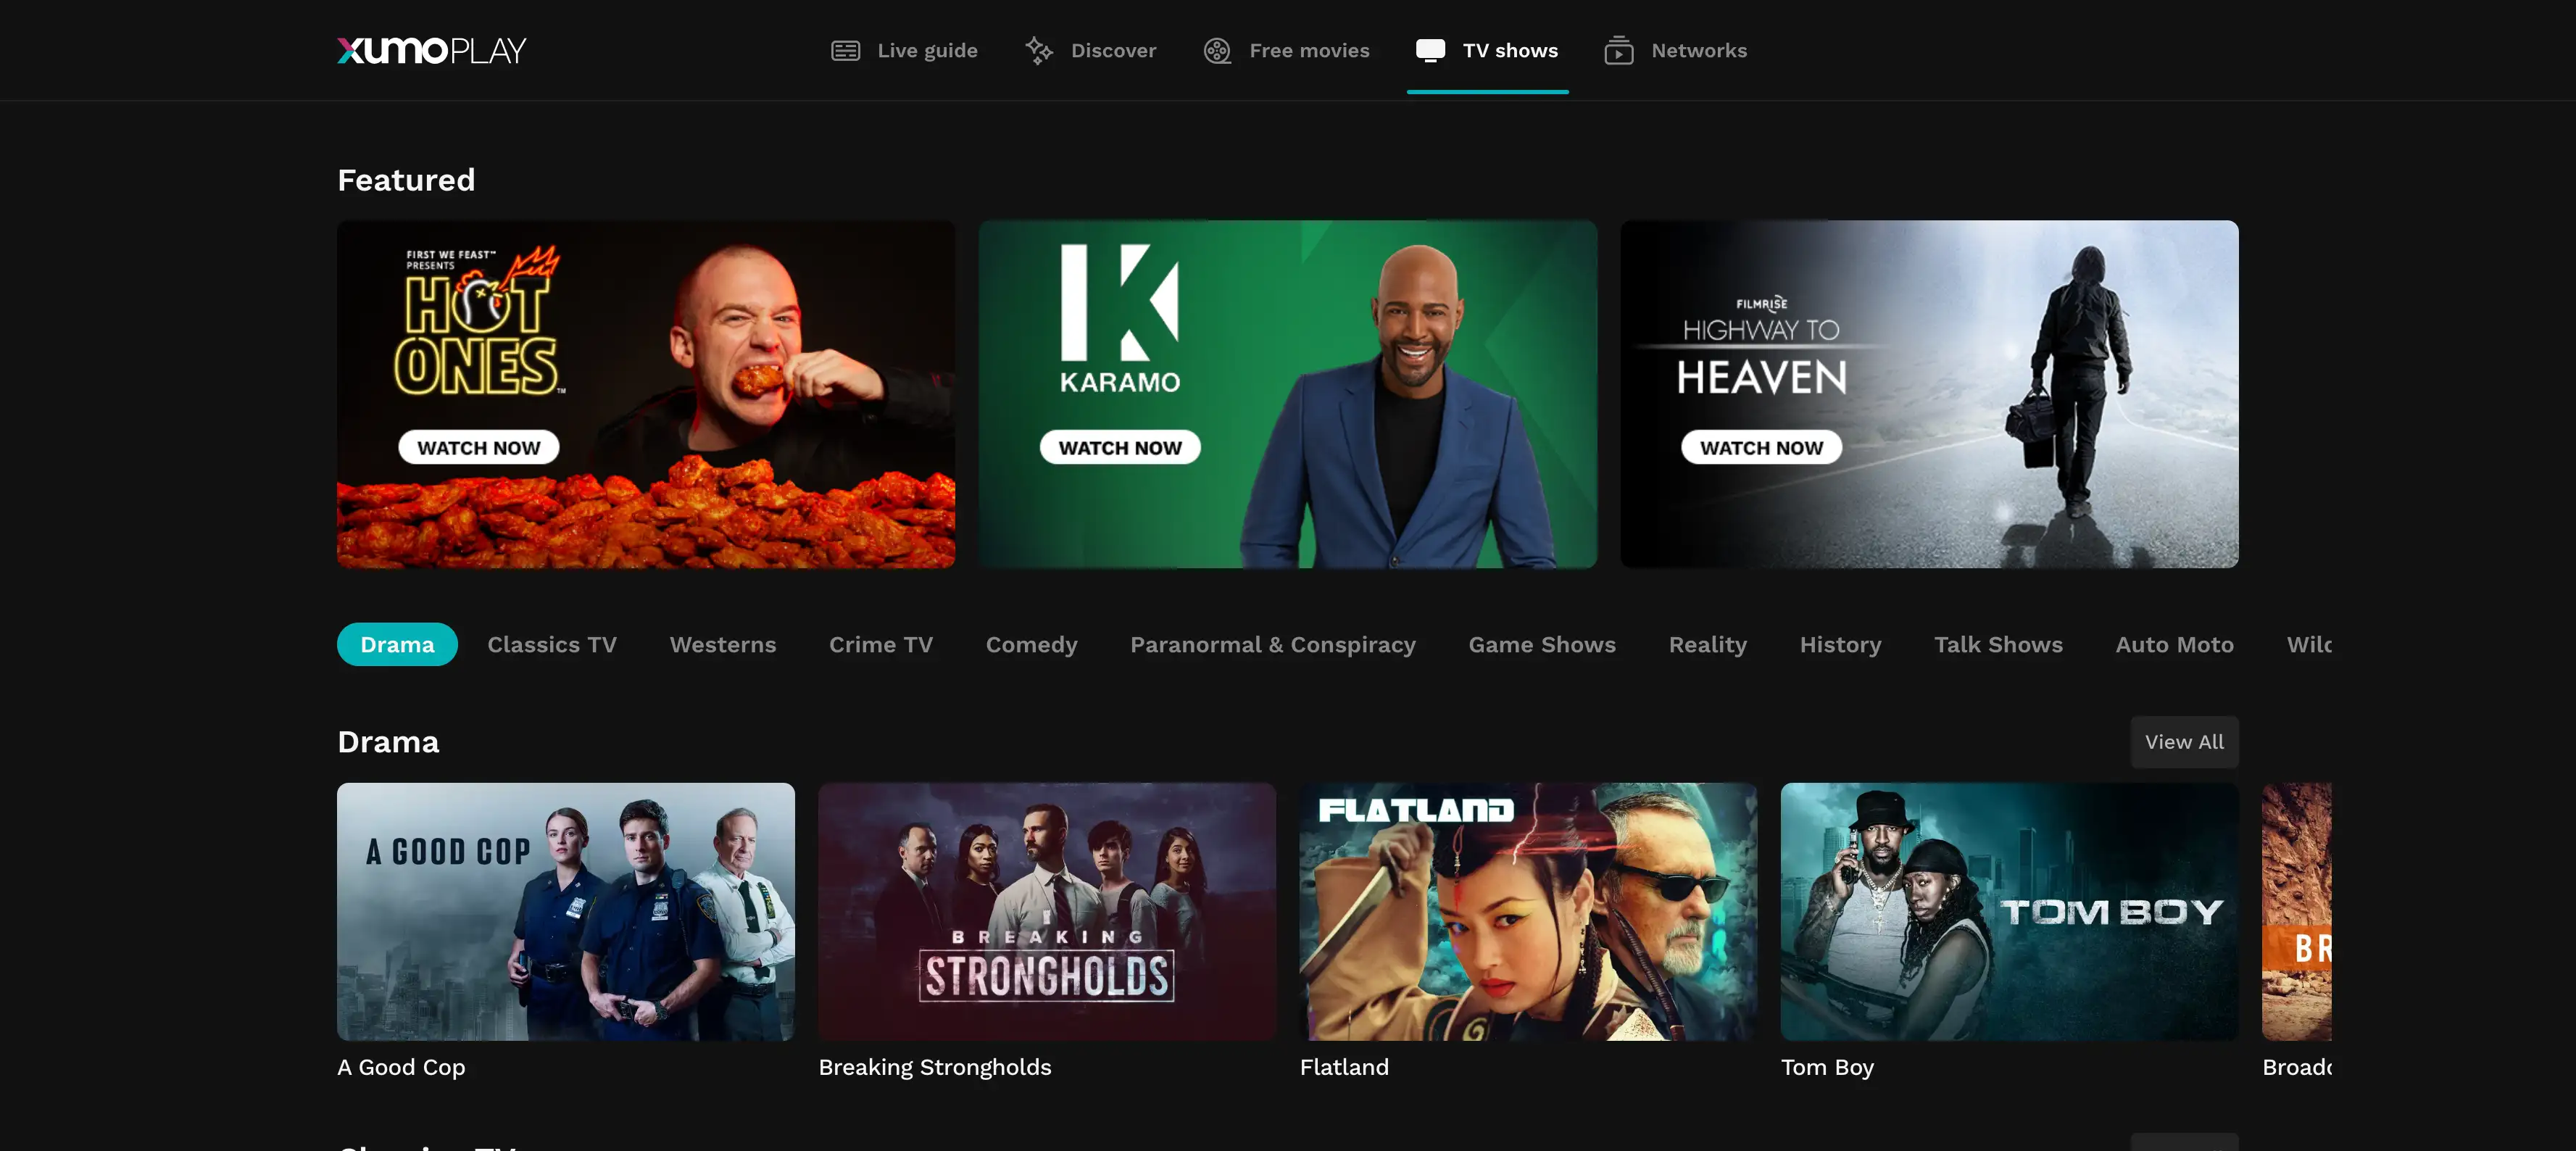2576x1151 pixels.
Task: Click the Discover sparkle icon
Action: click(x=1039, y=50)
